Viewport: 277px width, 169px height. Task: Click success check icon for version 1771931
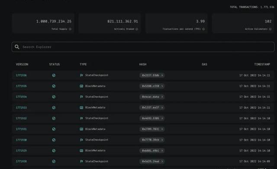54,129
